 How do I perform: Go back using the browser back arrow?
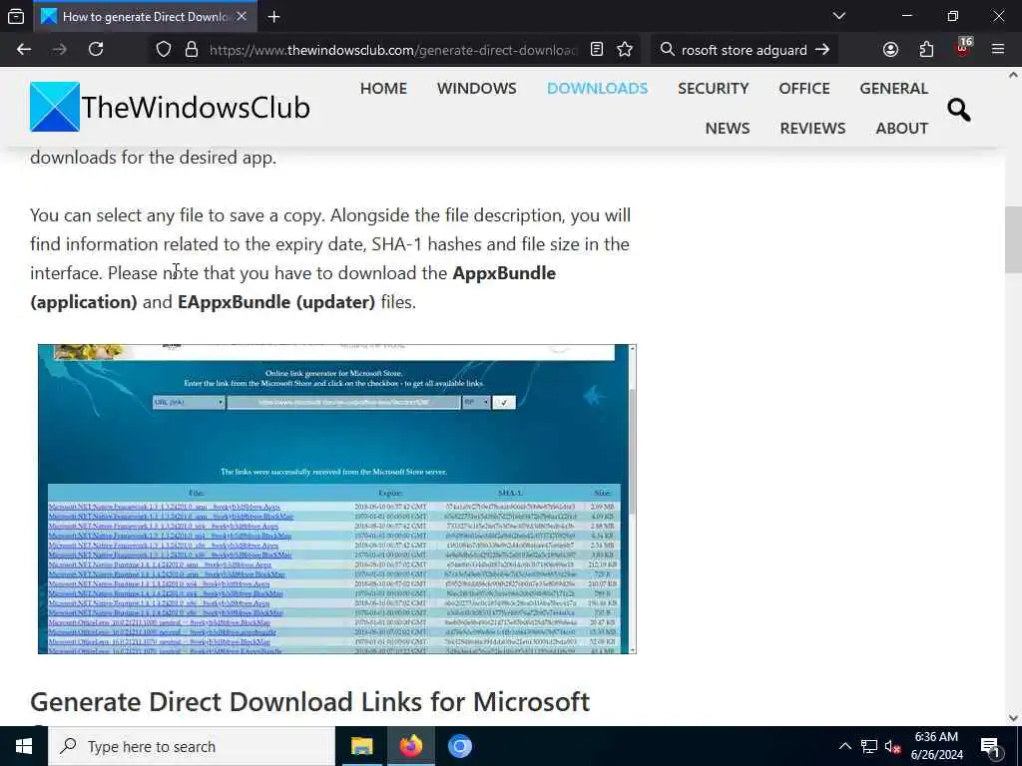[x=24, y=50]
